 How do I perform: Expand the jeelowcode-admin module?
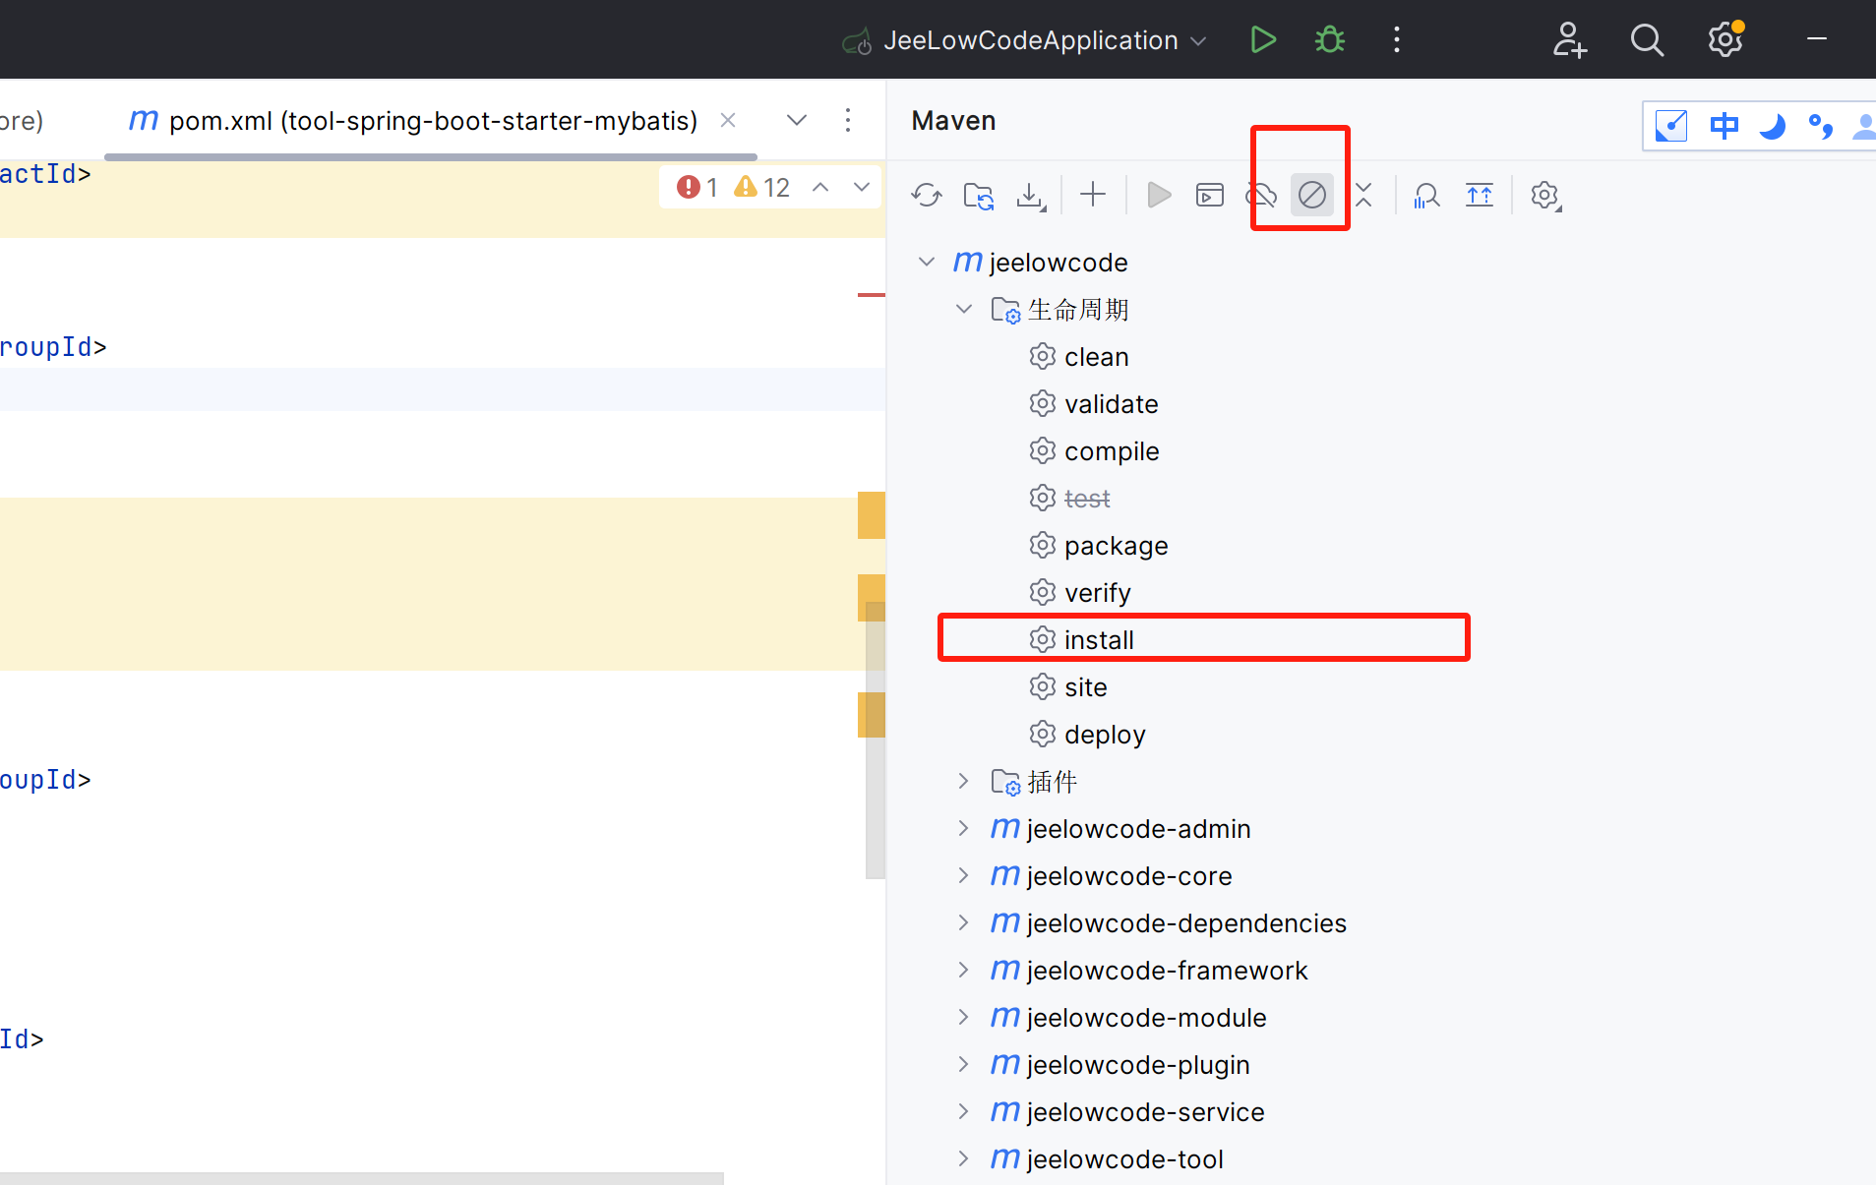[x=963, y=828]
